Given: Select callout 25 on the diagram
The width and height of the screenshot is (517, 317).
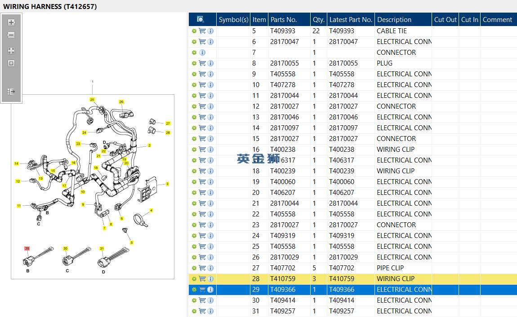Looking at the screenshot, I should (92, 99).
